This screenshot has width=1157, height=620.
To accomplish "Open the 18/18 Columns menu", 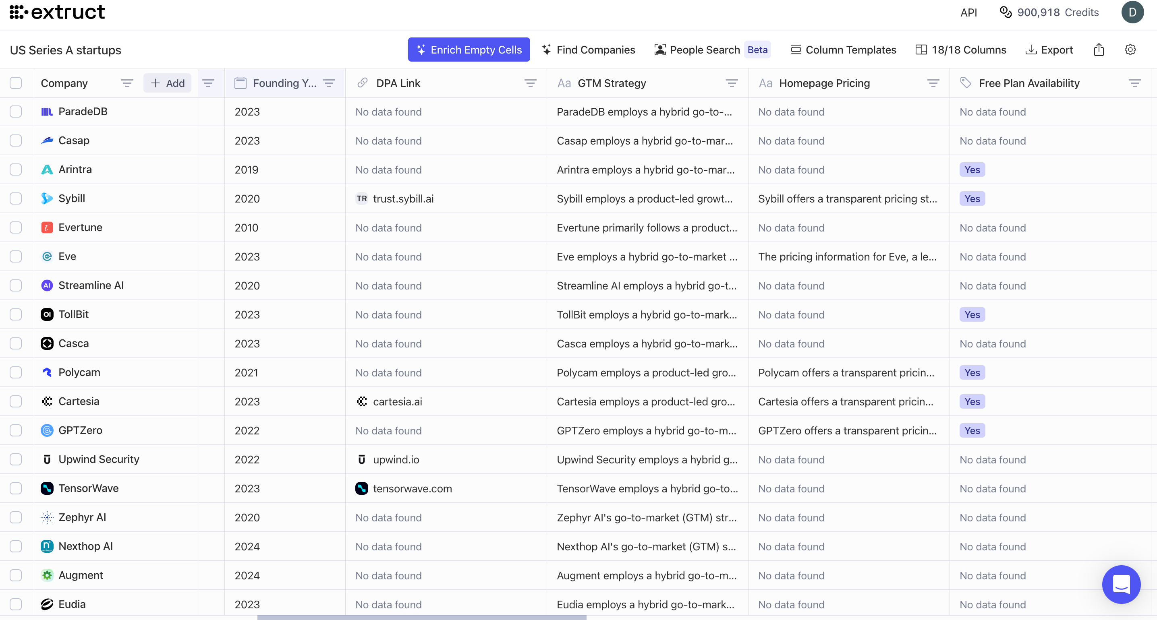I will click(961, 50).
